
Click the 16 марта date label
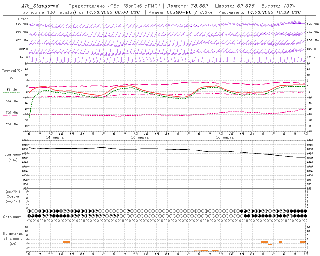pos(225,137)
